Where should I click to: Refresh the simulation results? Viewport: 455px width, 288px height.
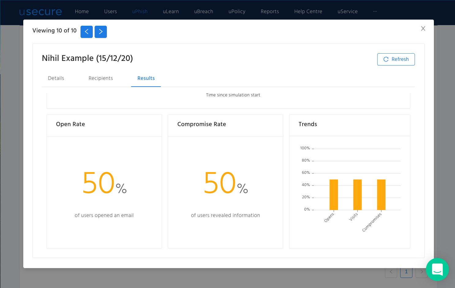tap(396, 59)
